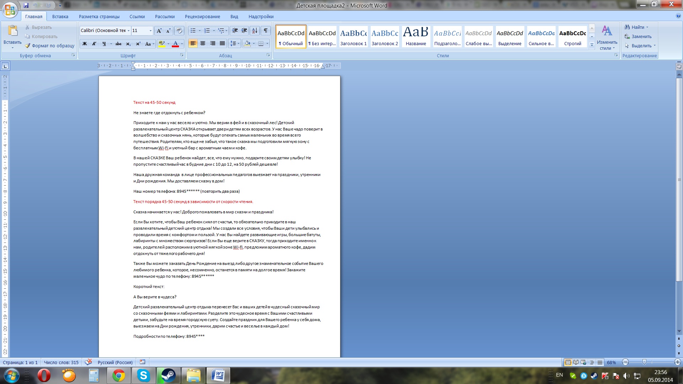Screen dimensions: 683x384
Task: Zoom out with the minus button
Action: [x=625, y=362]
